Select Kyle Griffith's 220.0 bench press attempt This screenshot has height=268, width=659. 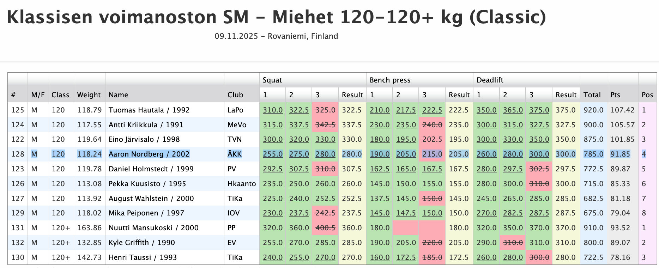point(432,243)
